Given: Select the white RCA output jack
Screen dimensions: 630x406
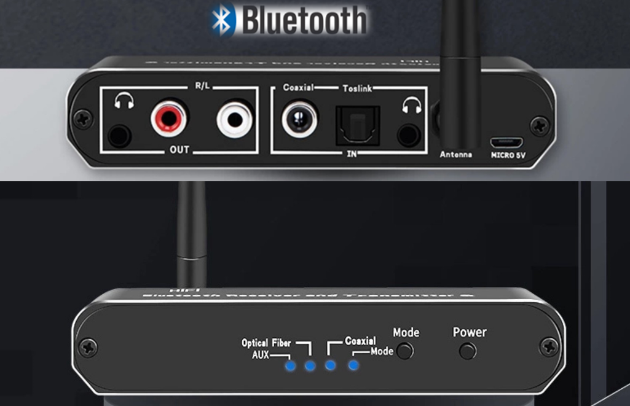Looking at the screenshot, I should pyautogui.click(x=235, y=119).
